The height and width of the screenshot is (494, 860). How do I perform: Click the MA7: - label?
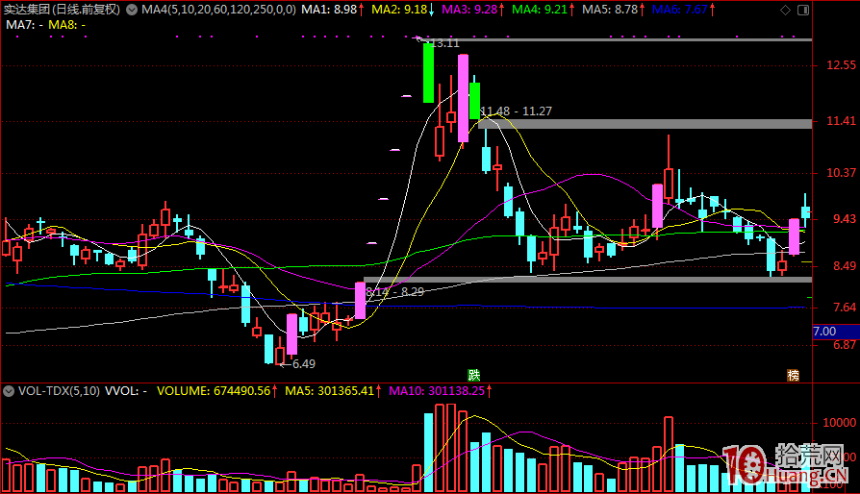click(24, 25)
